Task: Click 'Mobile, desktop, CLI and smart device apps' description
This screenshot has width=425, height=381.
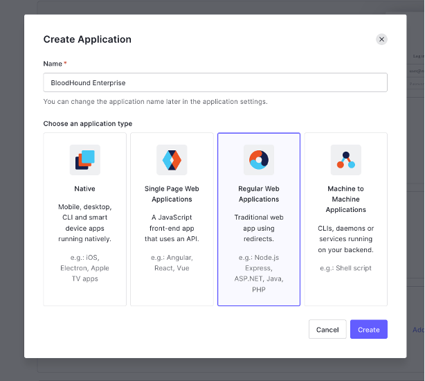Action: click(85, 223)
